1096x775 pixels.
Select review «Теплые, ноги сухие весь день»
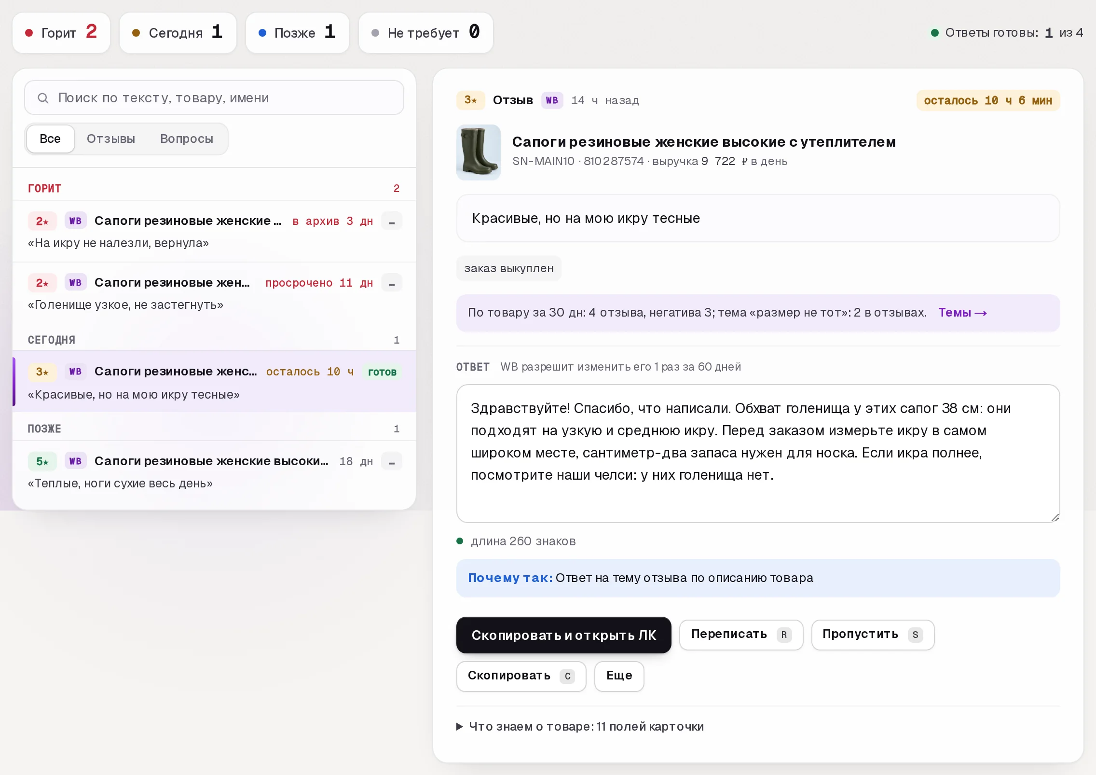214,471
